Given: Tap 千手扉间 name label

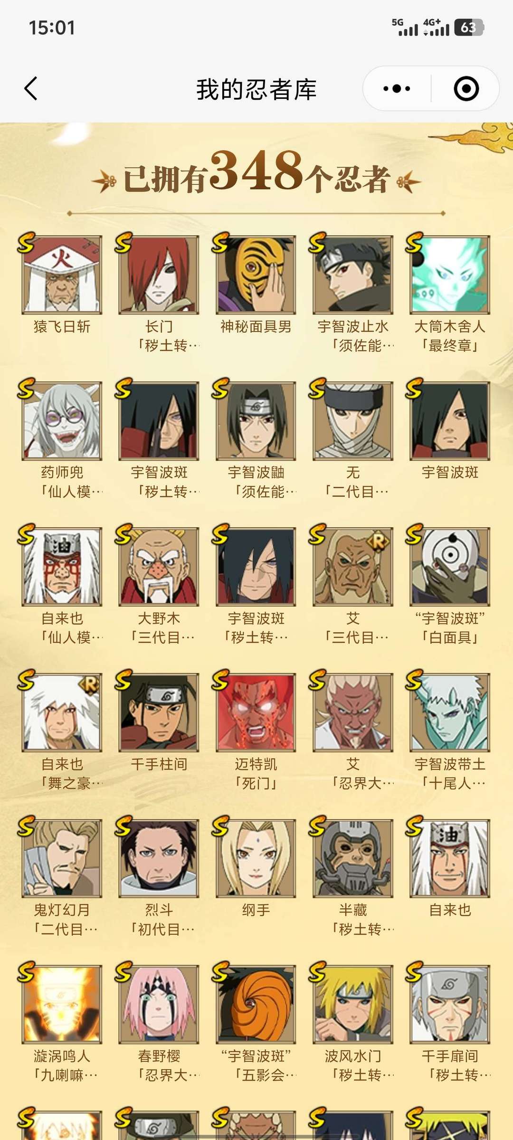Looking at the screenshot, I should click(450, 1056).
